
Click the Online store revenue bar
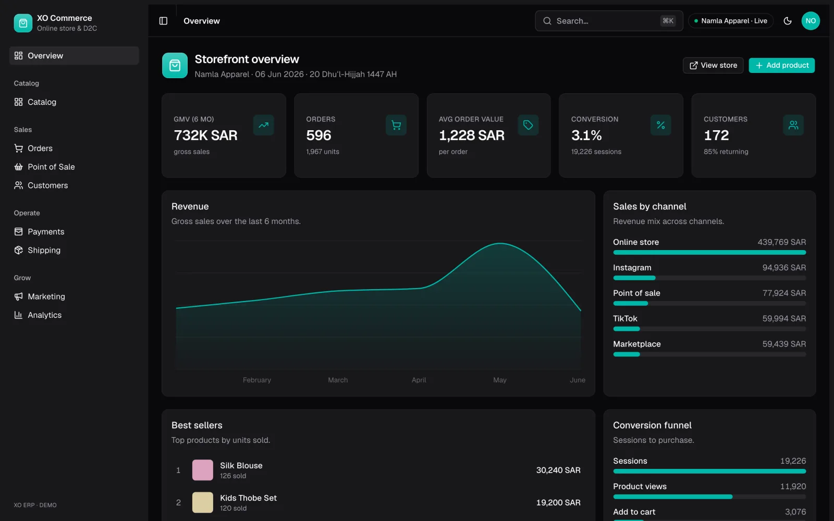pyautogui.click(x=709, y=253)
